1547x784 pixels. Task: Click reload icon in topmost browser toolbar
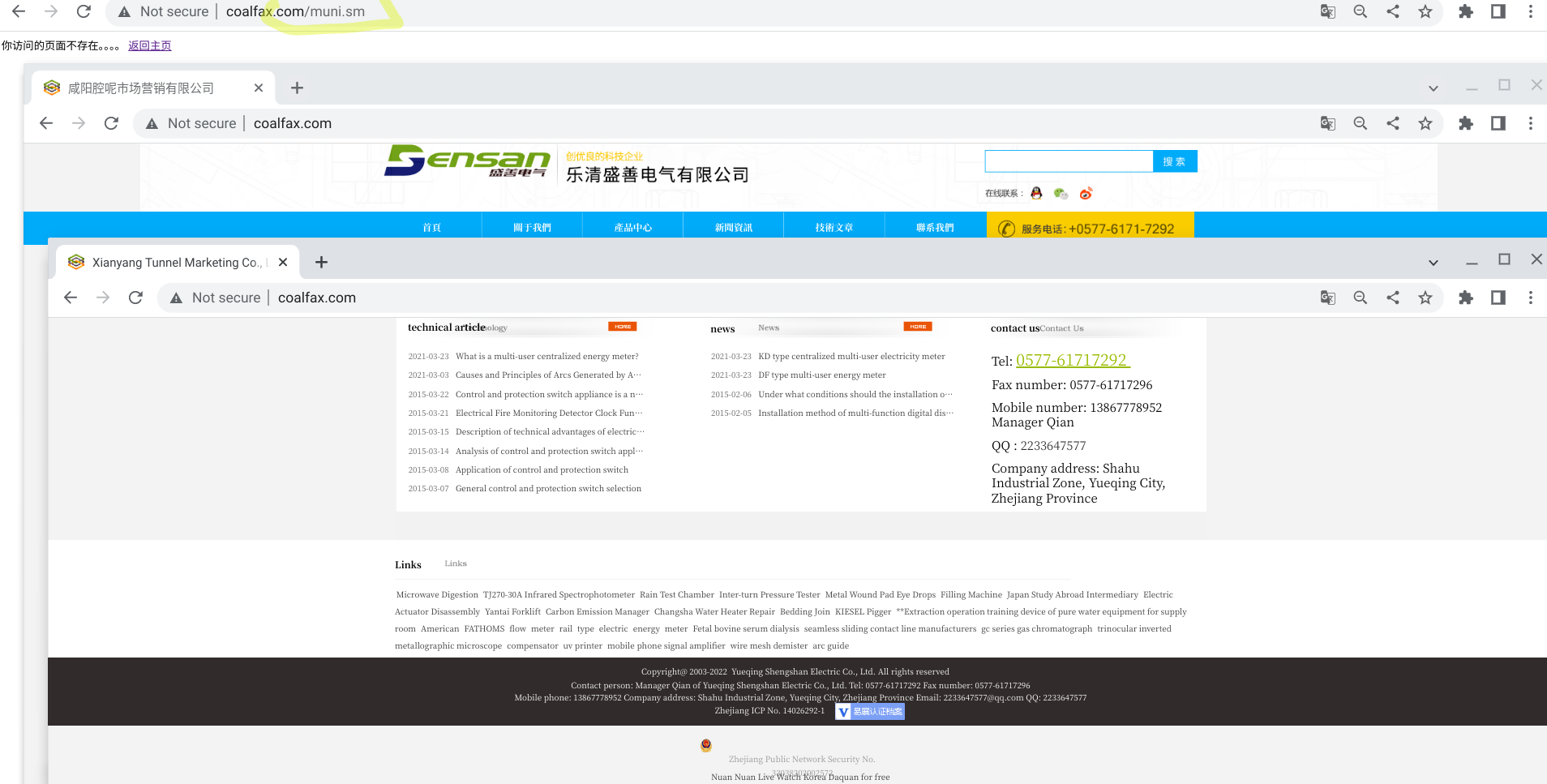pyautogui.click(x=84, y=11)
